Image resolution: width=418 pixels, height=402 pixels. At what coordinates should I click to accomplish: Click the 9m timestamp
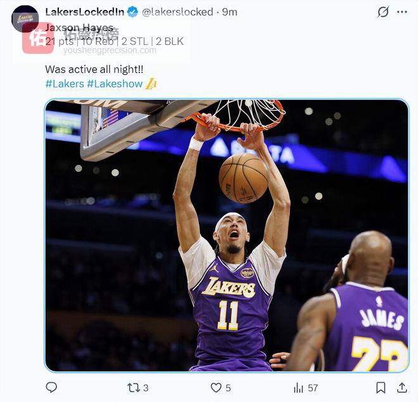pos(230,12)
